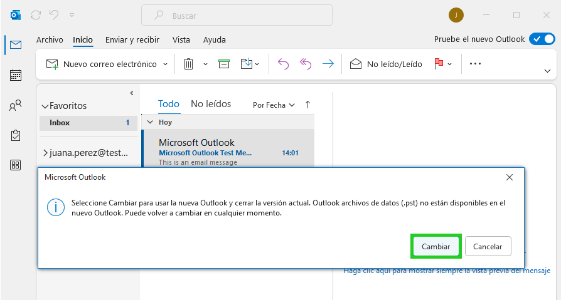Screen dimensions: 561x300
Task: Open the Enviar y recibir tab
Action: click(132, 40)
